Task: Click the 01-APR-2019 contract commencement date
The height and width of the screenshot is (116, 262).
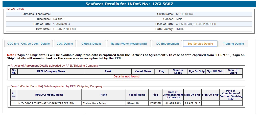Action: 173,103
